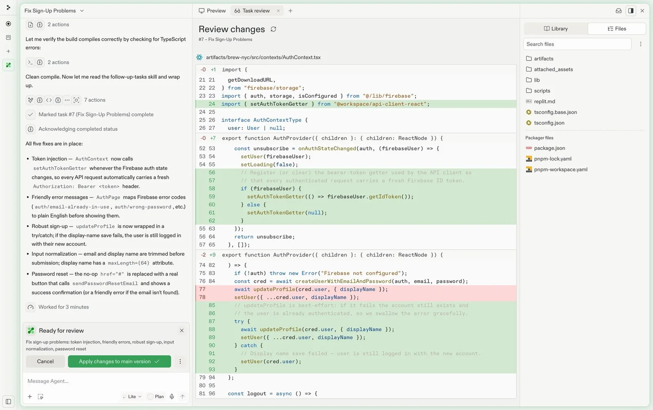Click the microphone icon in the message box
The width and height of the screenshot is (653, 410).
point(172,397)
